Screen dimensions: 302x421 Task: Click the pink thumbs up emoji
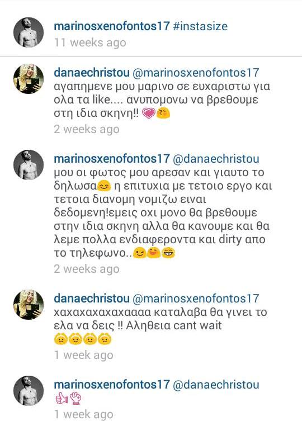click(x=62, y=398)
